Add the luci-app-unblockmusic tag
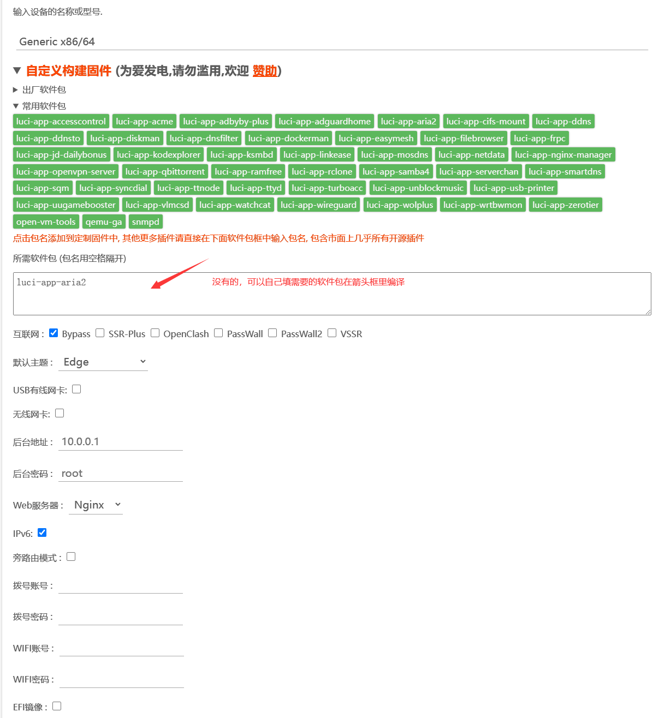The image size is (659, 718). tap(418, 188)
